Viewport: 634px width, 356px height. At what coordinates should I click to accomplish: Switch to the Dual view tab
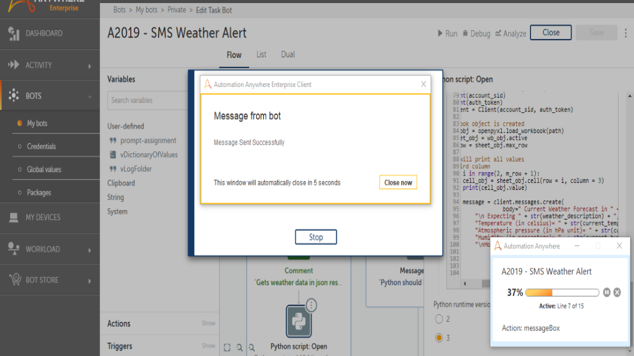288,54
